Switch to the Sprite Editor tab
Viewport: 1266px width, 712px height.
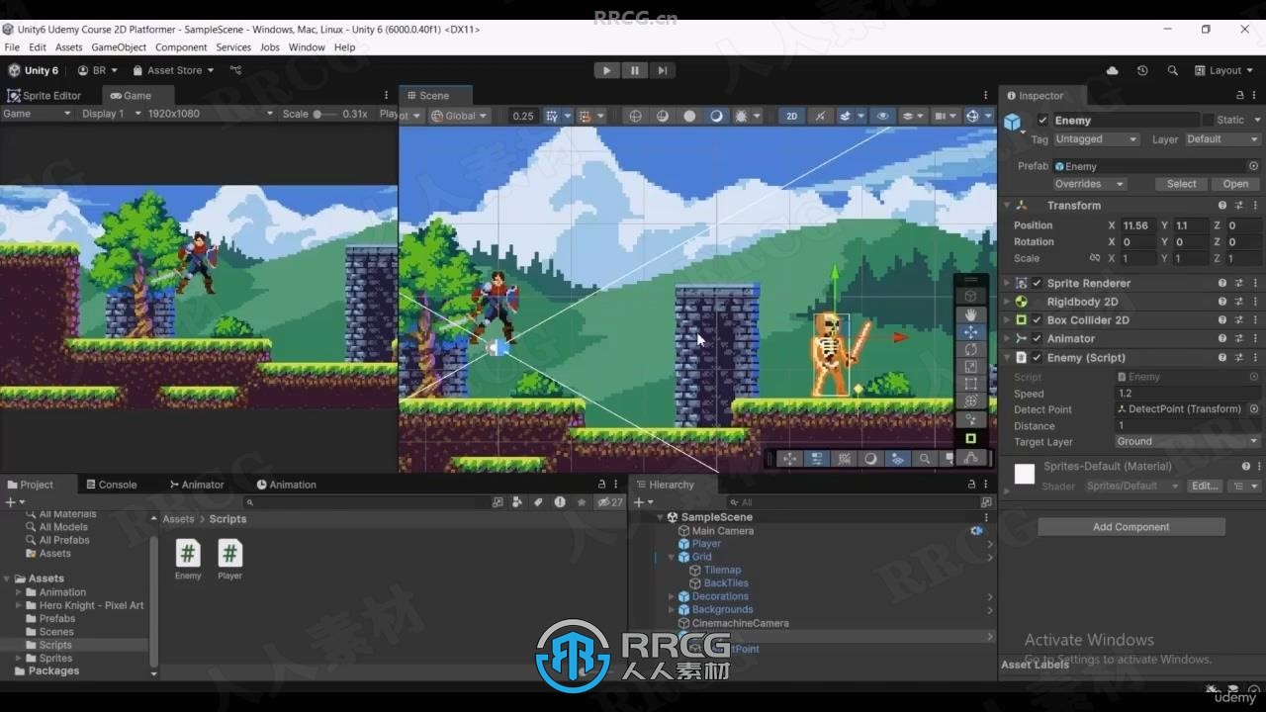coord(45,96)
